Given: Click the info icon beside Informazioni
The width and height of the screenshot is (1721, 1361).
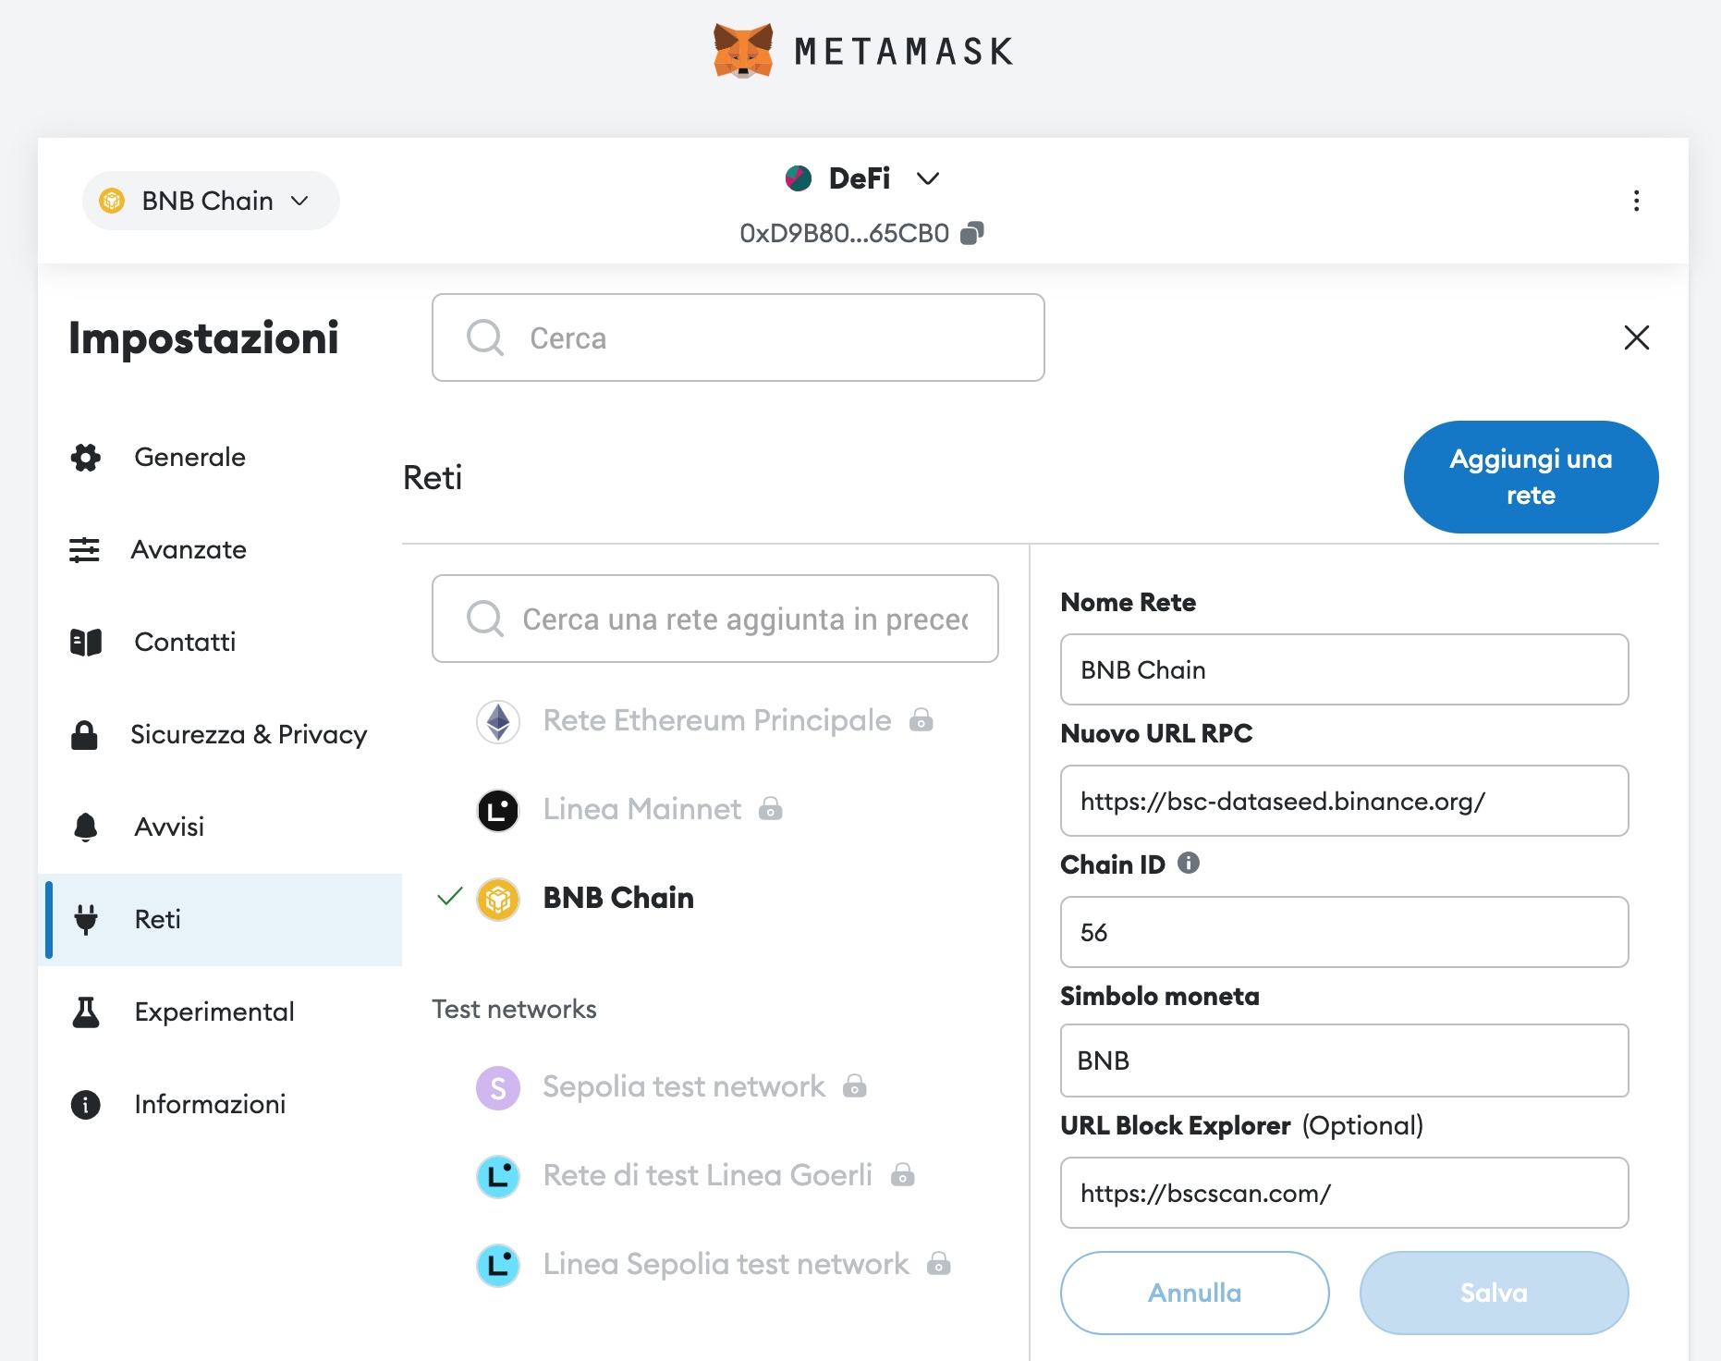Looking at the screenshot, I should tap(85, 1104).
